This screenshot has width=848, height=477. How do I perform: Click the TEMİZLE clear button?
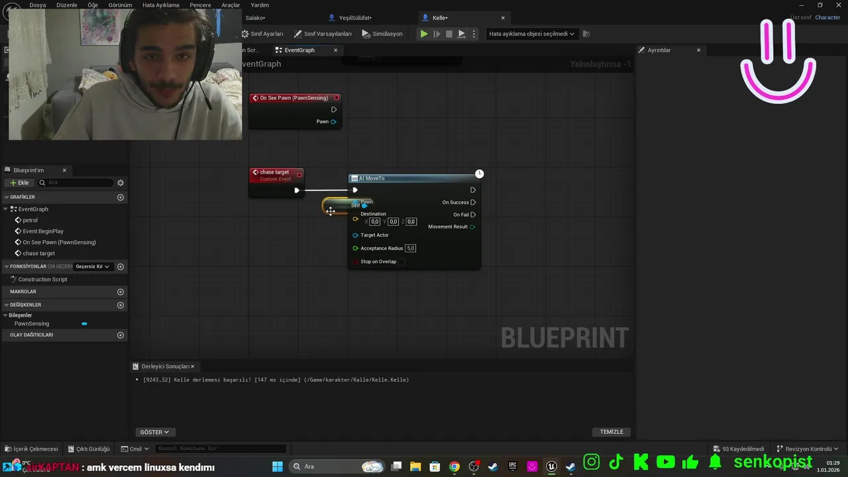tap(611, 432)
